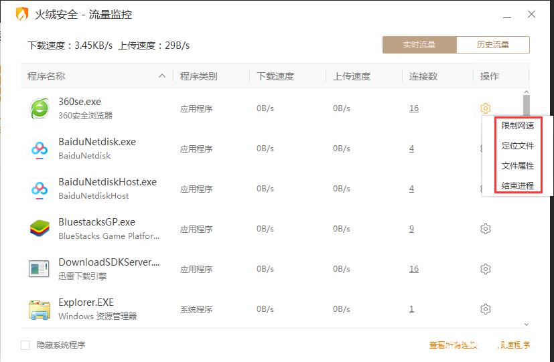Screen dimensions: 554x362
Task: Choose 结束进程 in the context menu
Action: 518,186
